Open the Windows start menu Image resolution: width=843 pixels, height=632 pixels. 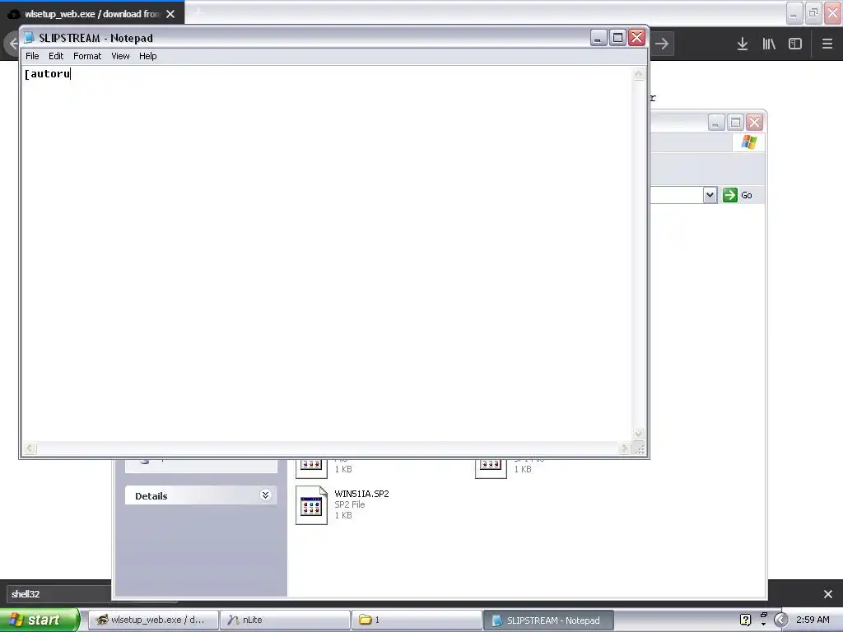point(39,620)
